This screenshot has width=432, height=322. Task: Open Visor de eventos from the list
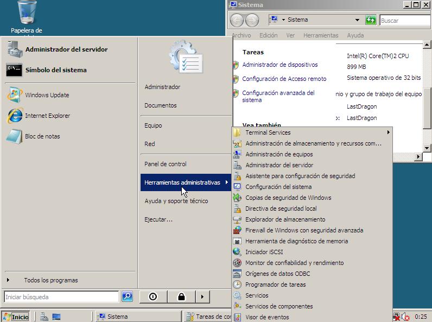coord(267,317)
